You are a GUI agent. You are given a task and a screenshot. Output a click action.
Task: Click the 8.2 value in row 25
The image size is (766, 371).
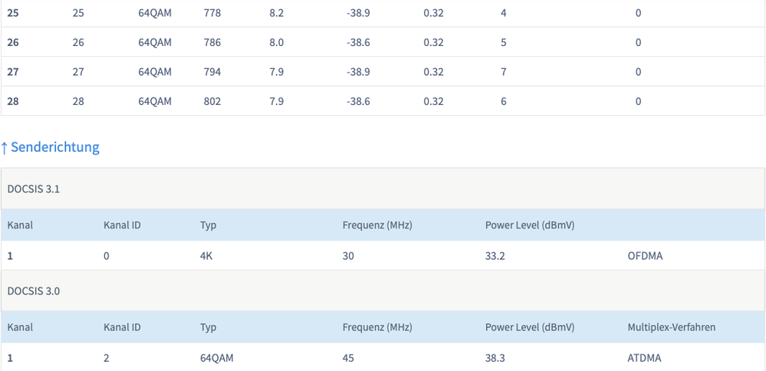(277, 13)
